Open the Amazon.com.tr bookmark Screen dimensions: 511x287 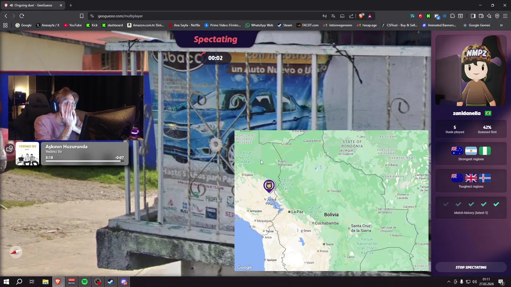pyautogui.click(x=146, y=25)
